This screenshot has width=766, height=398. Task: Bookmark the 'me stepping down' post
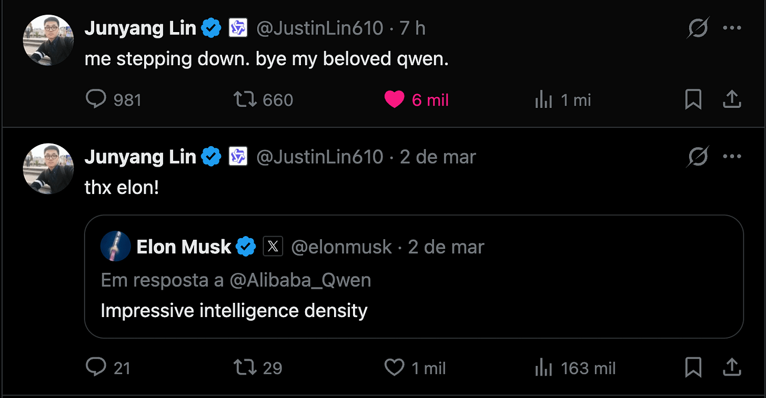click(693, 99)
